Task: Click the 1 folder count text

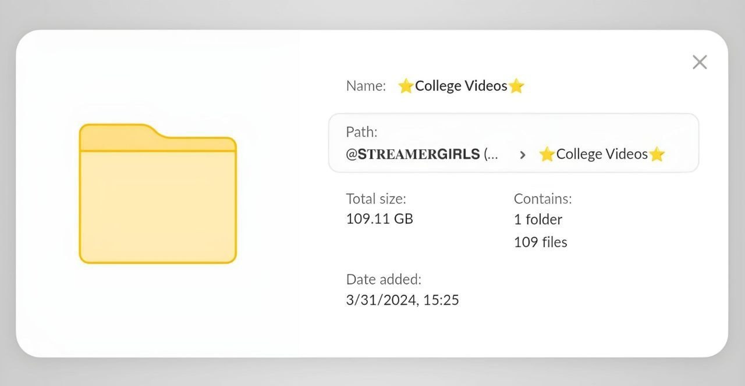Action: (538, 219)
